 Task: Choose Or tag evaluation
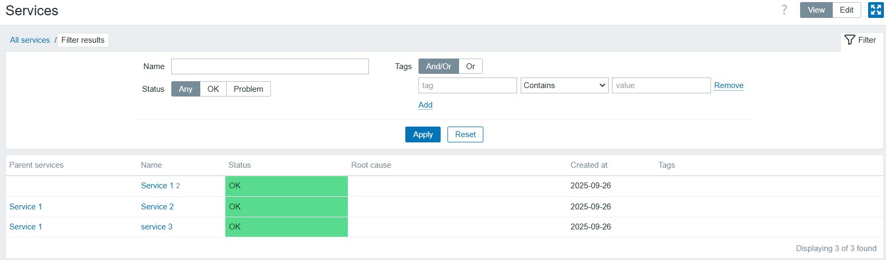click(470, 66)
